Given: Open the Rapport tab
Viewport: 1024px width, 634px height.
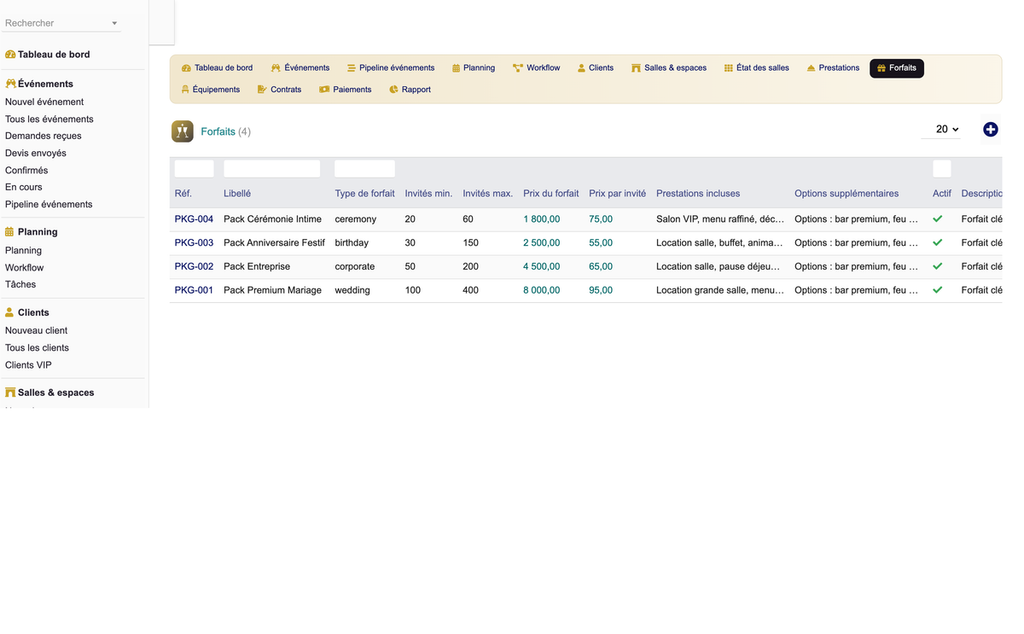Looking at the screenshot, I should (x=410, y=90).
